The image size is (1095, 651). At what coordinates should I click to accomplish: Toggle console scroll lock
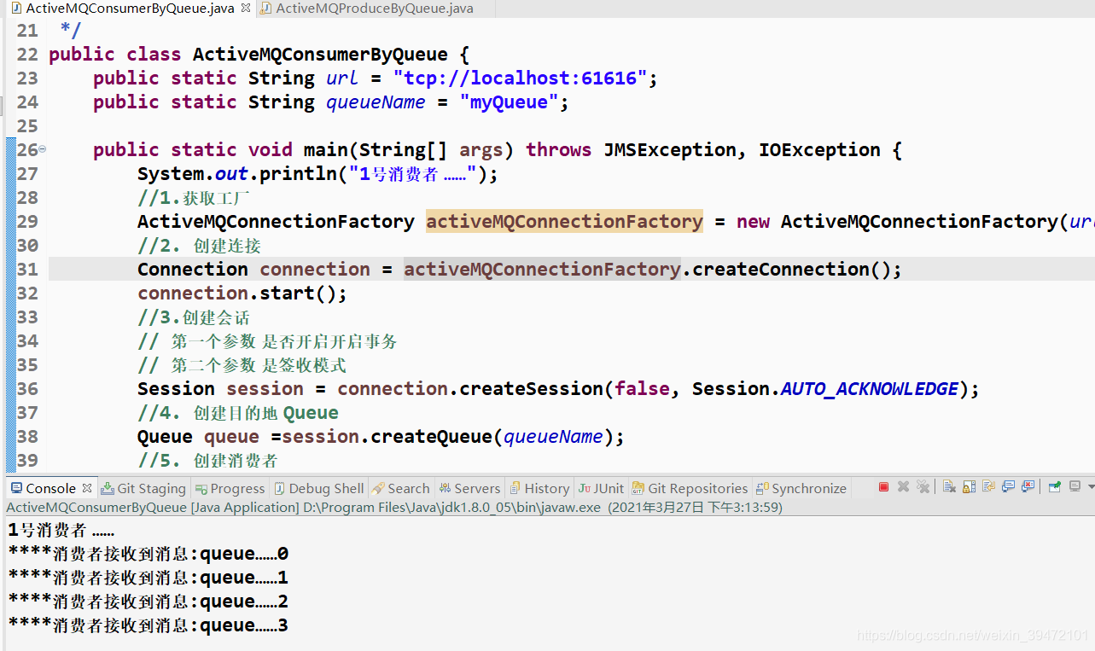[x=969, y=487]
